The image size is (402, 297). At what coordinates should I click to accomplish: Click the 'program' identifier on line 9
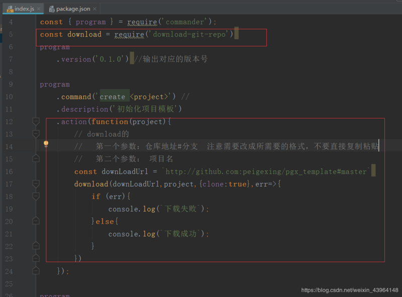55,84
